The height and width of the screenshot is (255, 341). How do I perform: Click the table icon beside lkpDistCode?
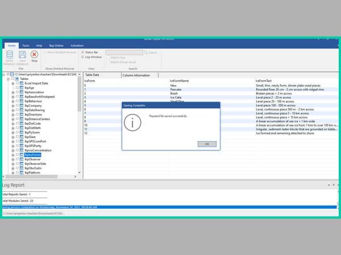pos(22,124)
